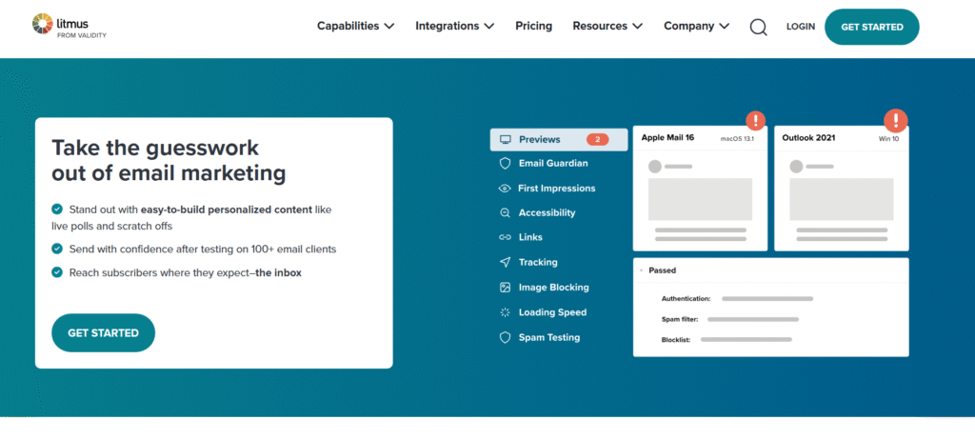Select the Loading Speed tab
This screenshot has height=440, width=975.
click(544, 312)
